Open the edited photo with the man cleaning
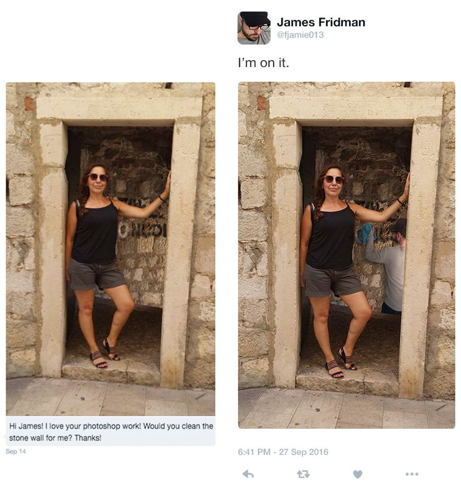 click(x=346, y=255)
